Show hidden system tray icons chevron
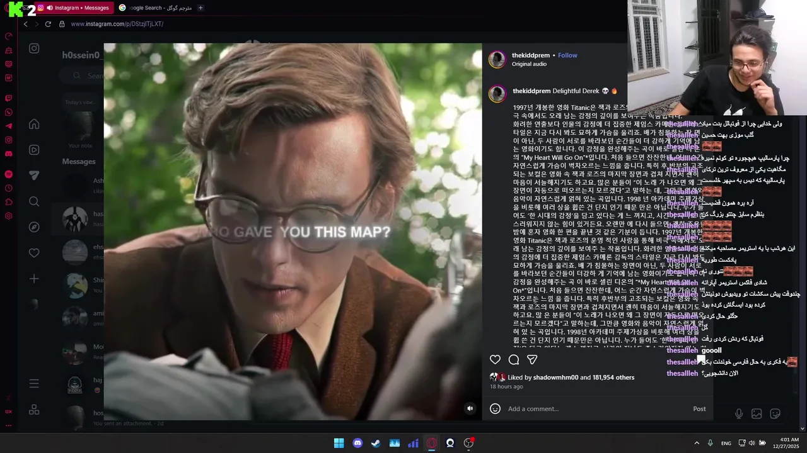The width and height of the screenshot is (807, 453). 697,443
